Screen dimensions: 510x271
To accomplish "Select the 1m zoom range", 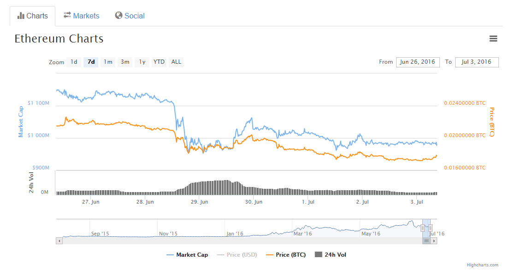I will click(108, 62).
